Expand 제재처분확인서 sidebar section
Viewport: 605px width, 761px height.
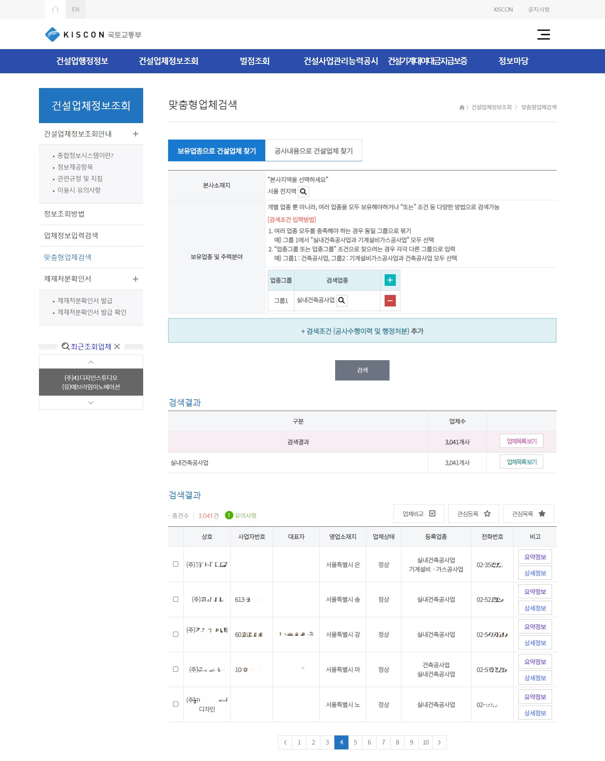pos(135,279)
